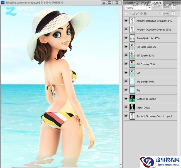The height and width of the screenshot is (168, 181).
Task: Click lock position move icon
Action: (x=141, y=13)
